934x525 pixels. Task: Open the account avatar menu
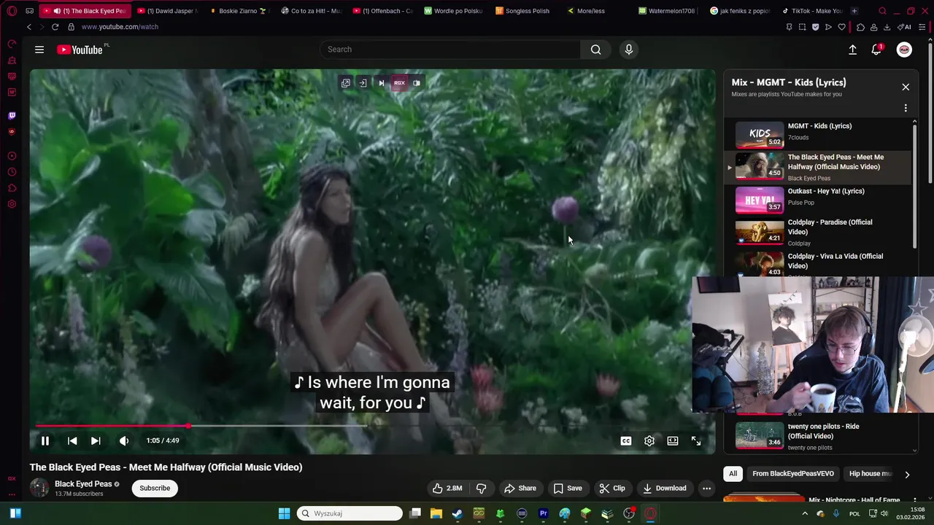[904, 49]
